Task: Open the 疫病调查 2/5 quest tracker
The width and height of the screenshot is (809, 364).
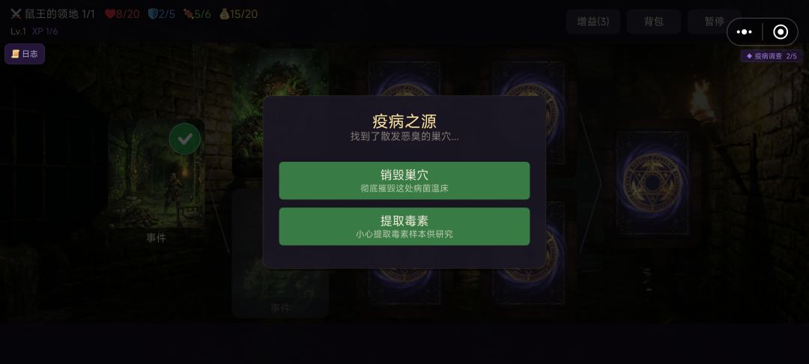Action: (772, 56)
